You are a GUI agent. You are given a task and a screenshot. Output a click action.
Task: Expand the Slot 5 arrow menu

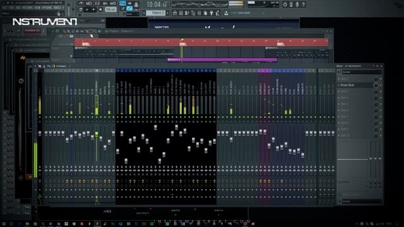pyautogui.click(x=339, y=104)
